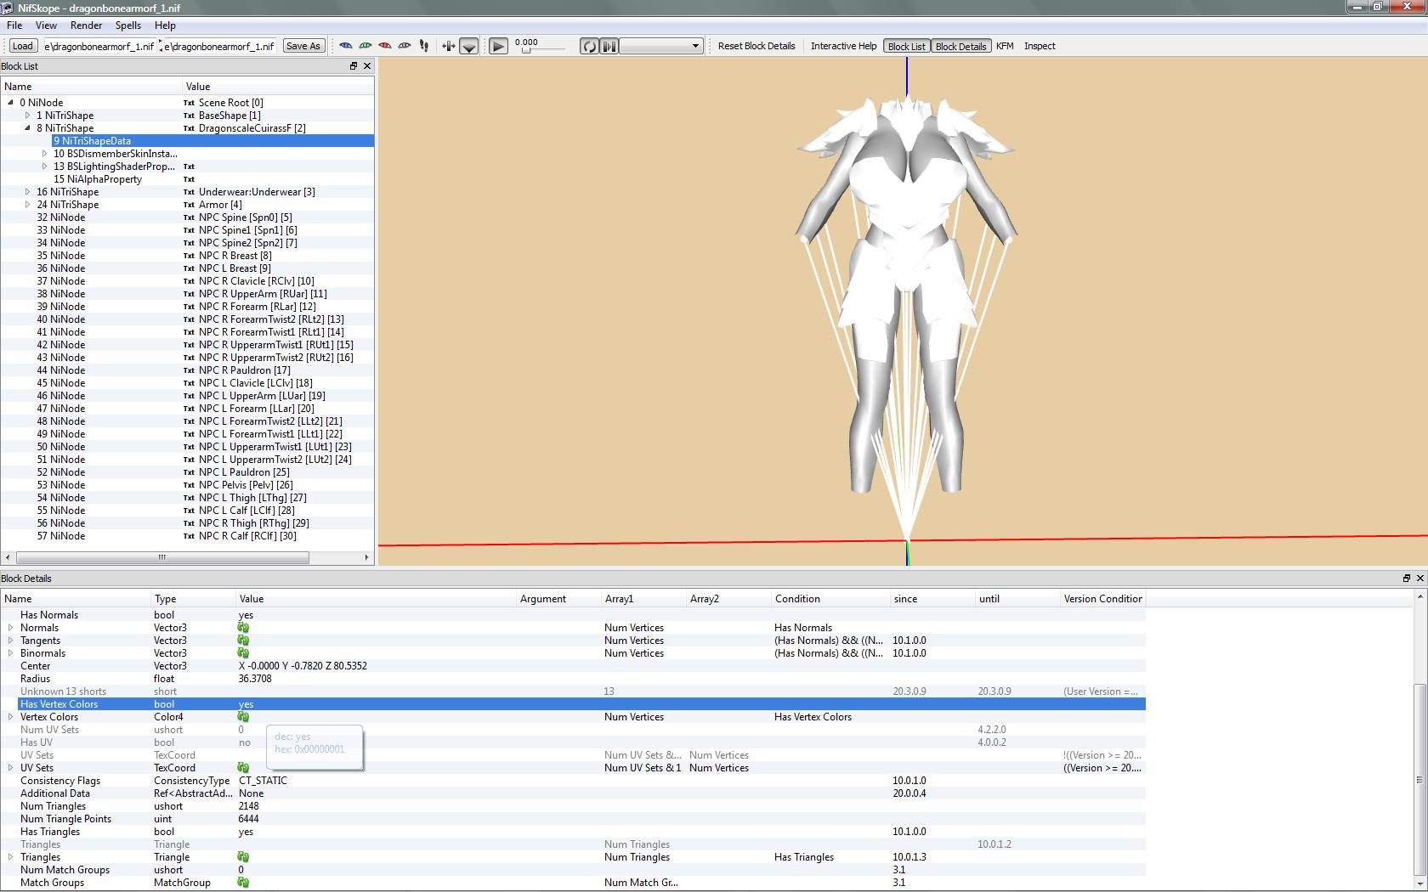Expand the Triangles array row
The width and height of the screenshot is (1428, 892).
tap(10, 857)
